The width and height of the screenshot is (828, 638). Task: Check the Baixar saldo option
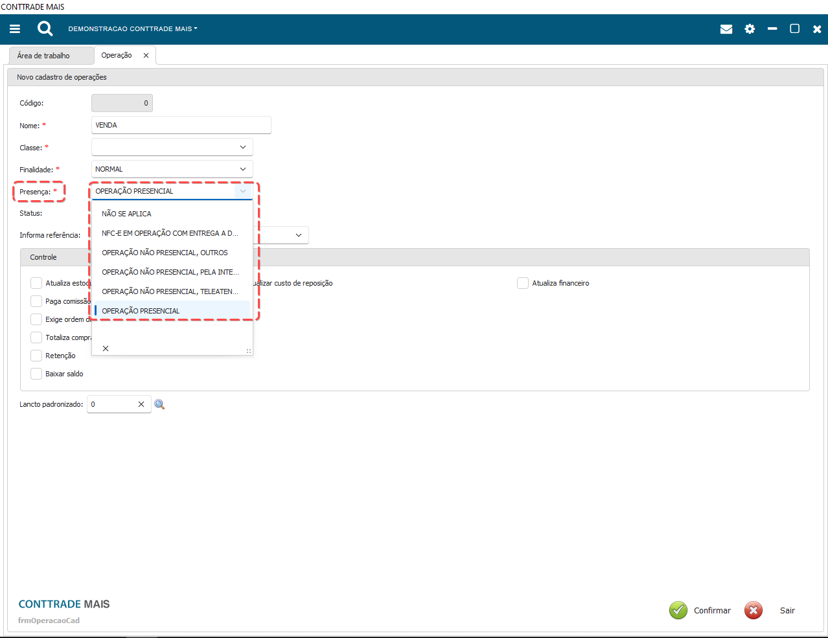pyautogui.click(x=36, y=374)
